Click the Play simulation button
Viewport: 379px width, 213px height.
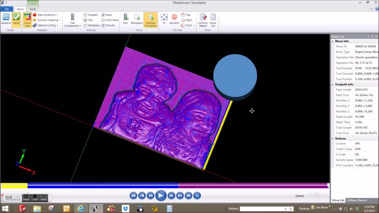tap(161, 196)
